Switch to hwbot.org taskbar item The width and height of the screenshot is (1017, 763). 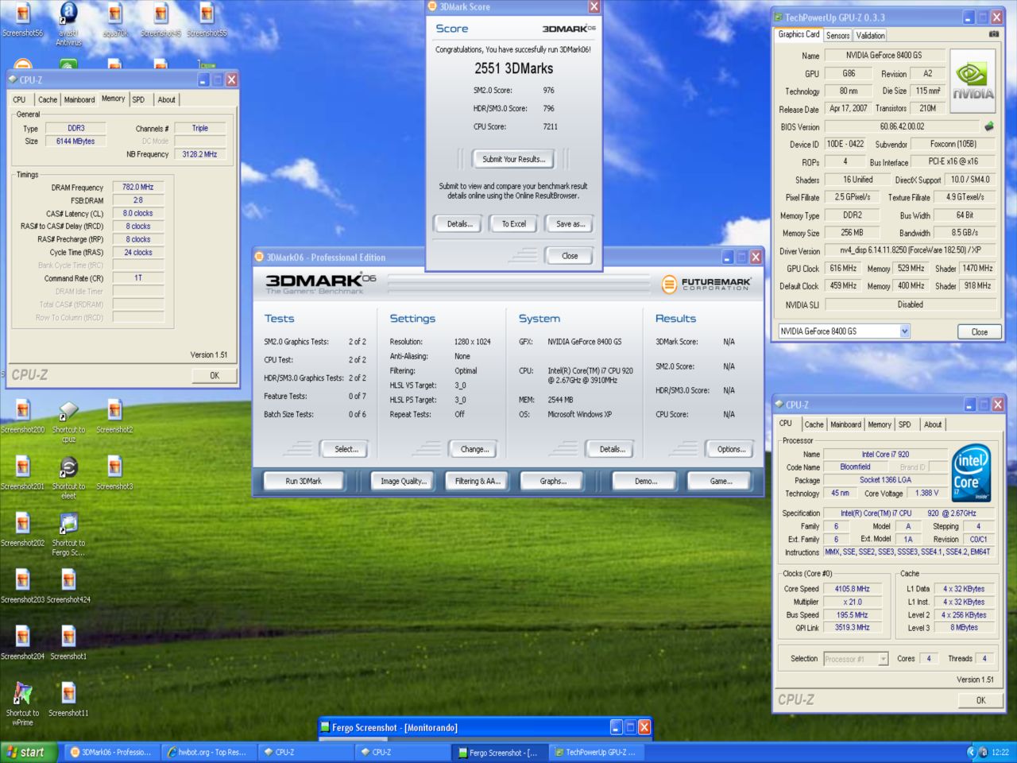click(x=207, y=752)
